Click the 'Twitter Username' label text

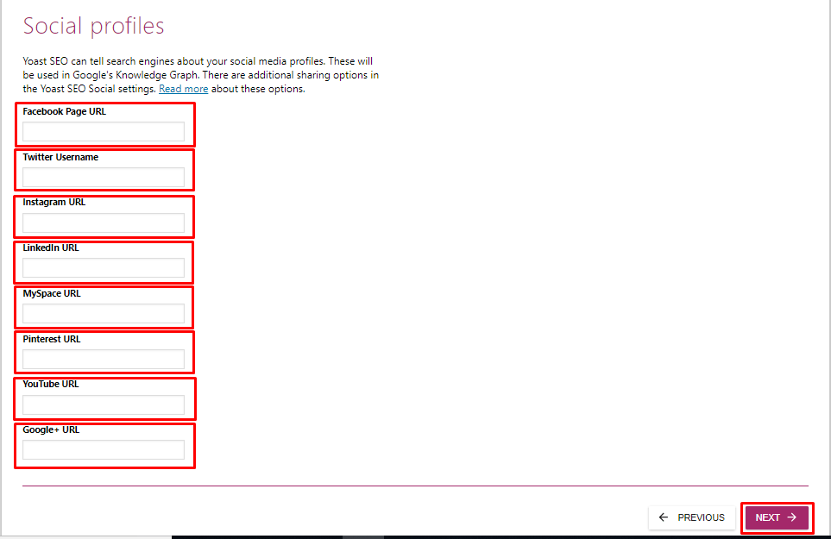tap(60, 157)
